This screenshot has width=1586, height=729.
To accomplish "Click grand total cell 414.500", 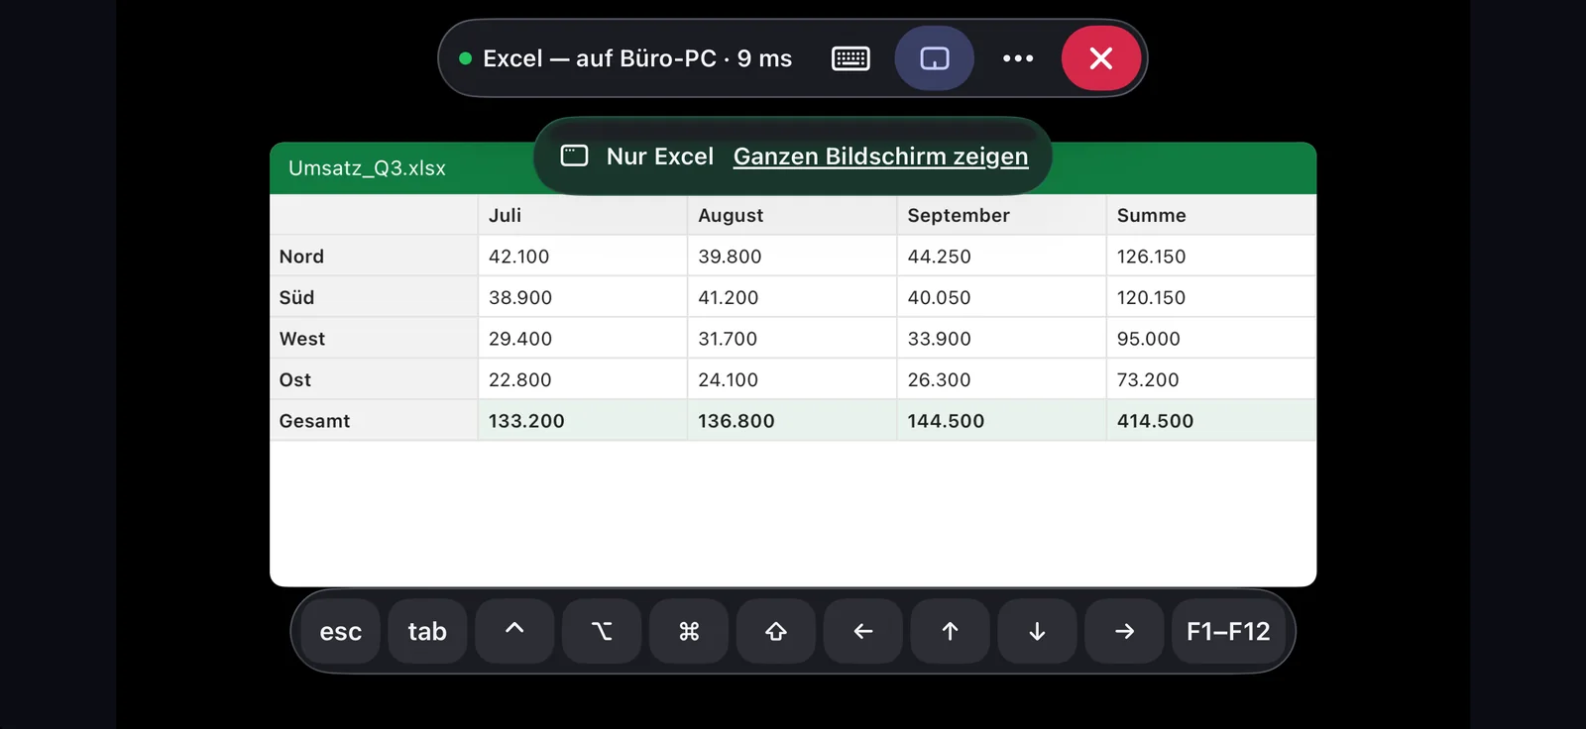I will pos(1211,421).
